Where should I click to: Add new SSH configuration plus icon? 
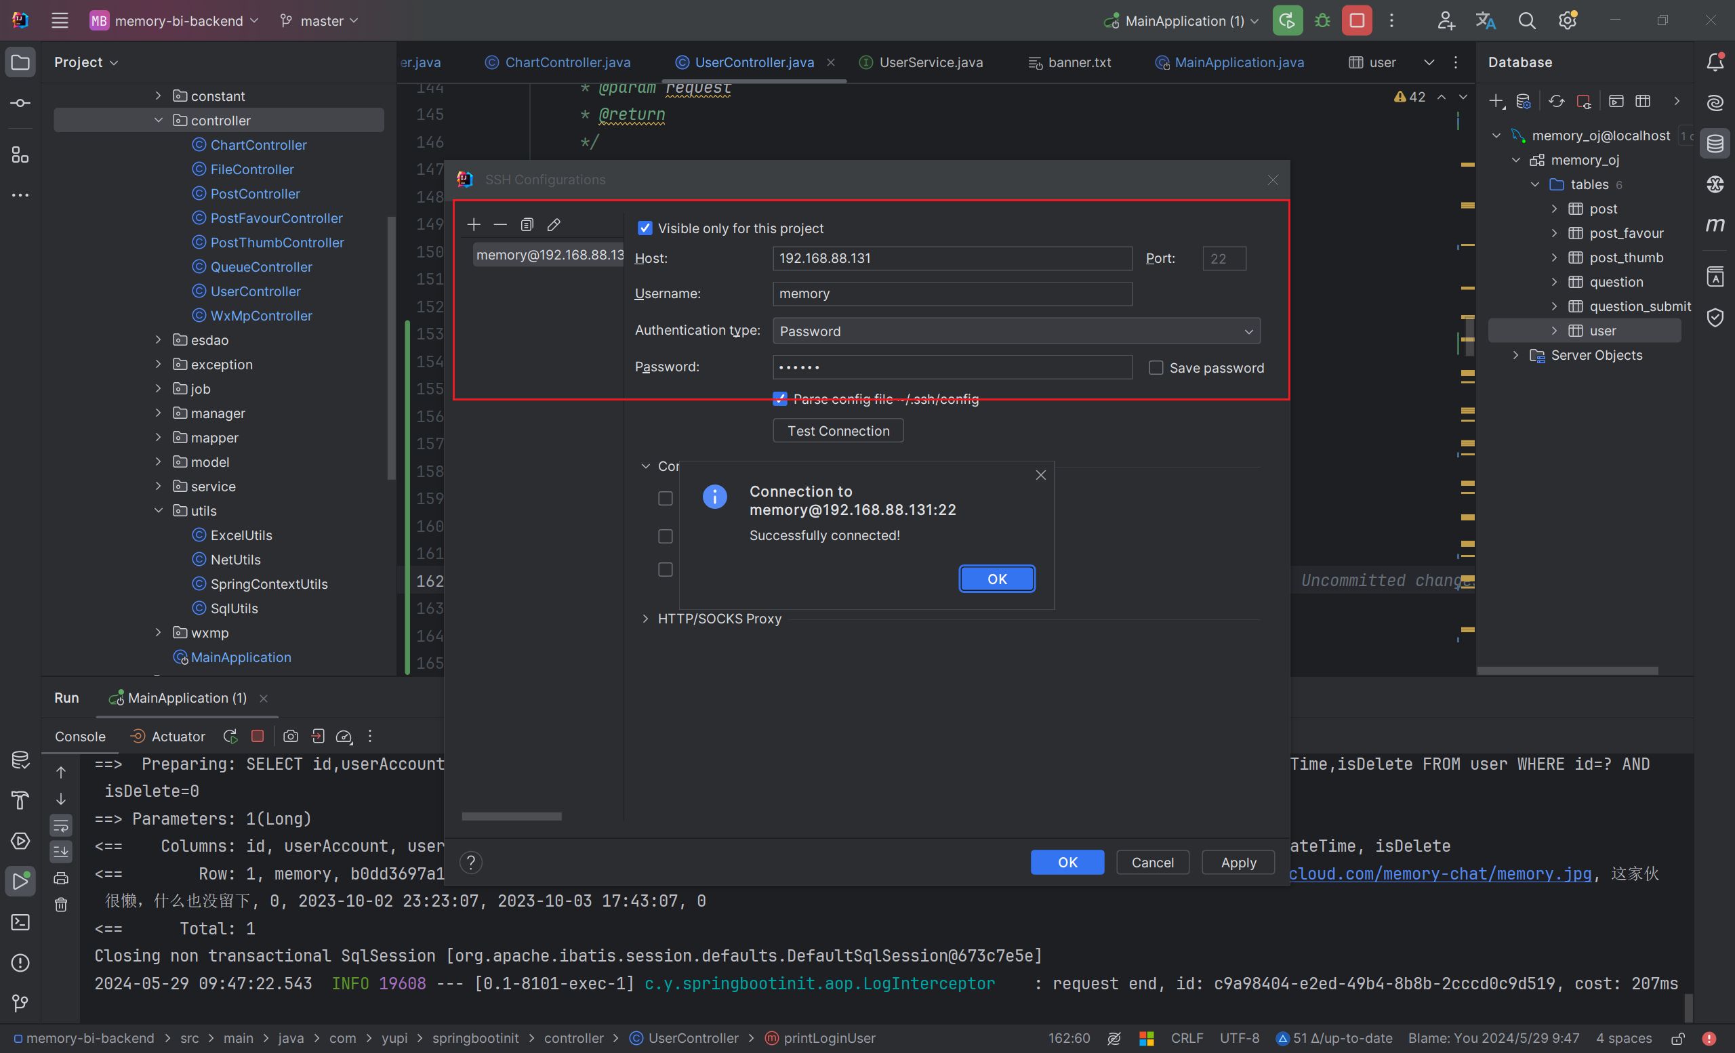tap(474, 224)
